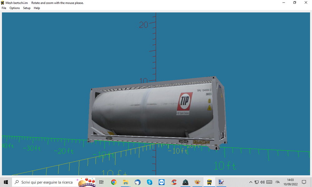This screenshot has height=187, width=312.
Task: Open Thunderbird from the taskbar
Action: click(138, 182)
